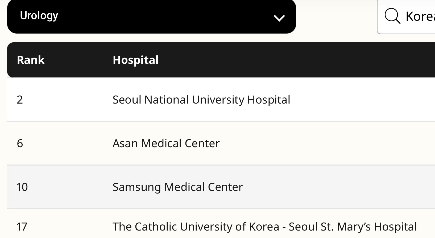
Task: Sort by the Rank column header
Action: pyautogui.click(x=31, y=60)
